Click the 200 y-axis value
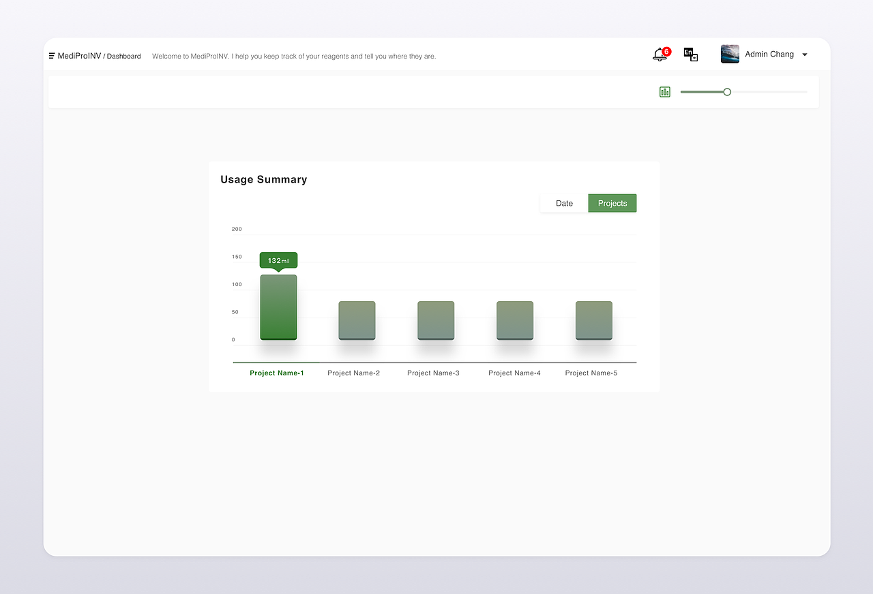873x594 pixels. click(237, 229)
